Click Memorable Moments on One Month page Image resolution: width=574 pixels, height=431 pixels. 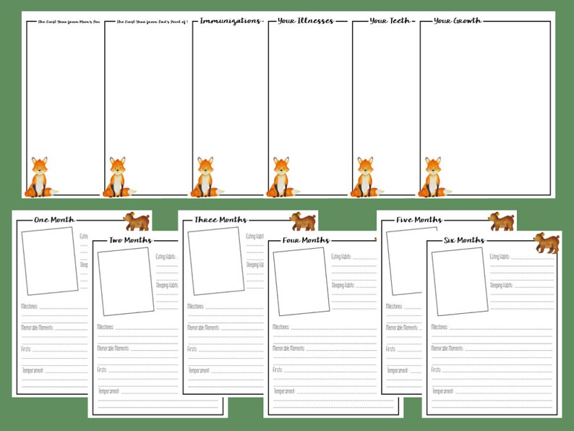coord(38,328)
